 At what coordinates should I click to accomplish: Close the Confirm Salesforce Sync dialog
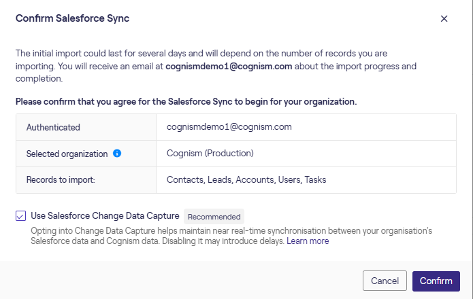coord(444,18)
